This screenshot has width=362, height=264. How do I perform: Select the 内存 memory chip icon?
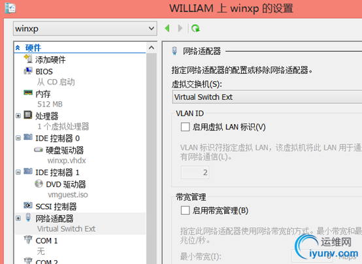pyautogui.click(x=28, y=93)
